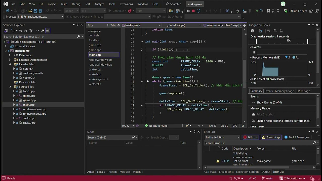Click the View Code icon in Solution Explorer
322x181 pixels.
point(37,31)
